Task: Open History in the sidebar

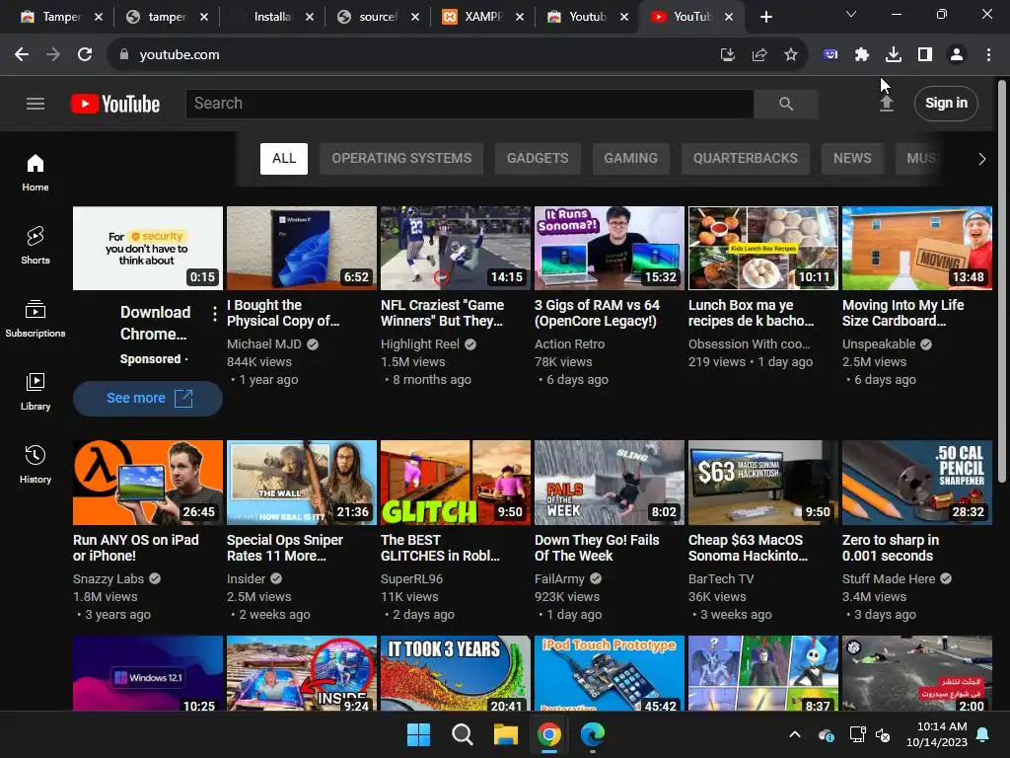Action: pos(36,464)
